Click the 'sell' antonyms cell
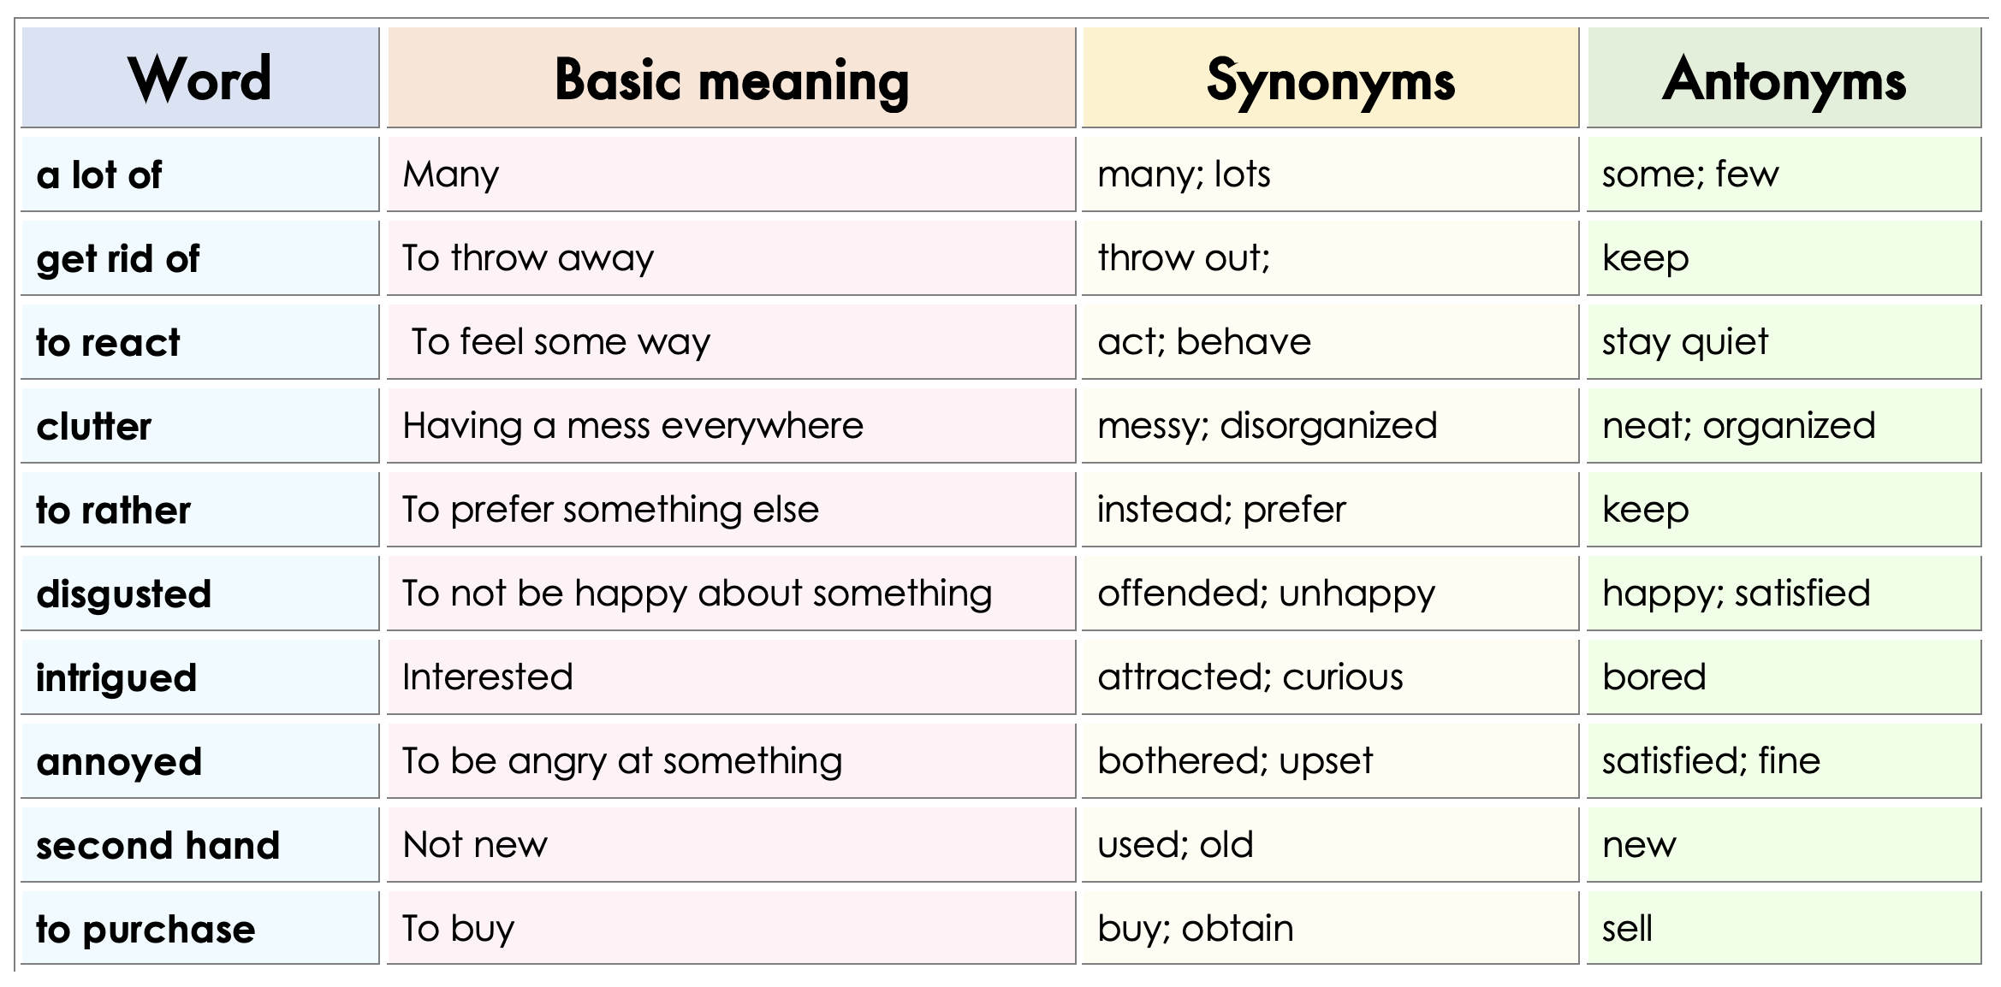This screenshot has height=987, width=2001. (x=1784, y=929)
